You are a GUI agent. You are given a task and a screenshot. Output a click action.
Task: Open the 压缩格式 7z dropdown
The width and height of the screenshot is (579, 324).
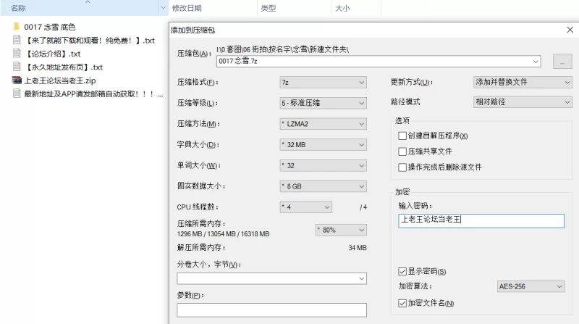[x=323, y=82]
